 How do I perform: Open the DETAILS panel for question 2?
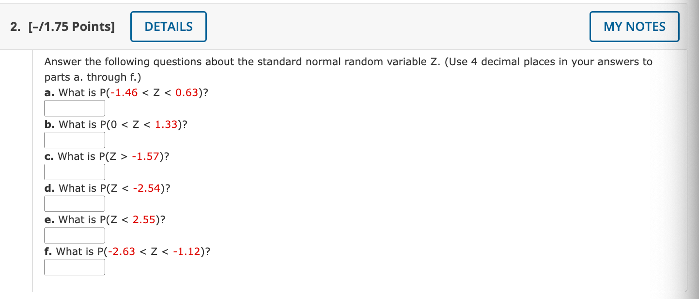click(168, 27)
